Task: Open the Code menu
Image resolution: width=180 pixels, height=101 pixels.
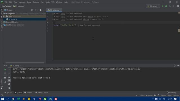Action: (29, 2)
